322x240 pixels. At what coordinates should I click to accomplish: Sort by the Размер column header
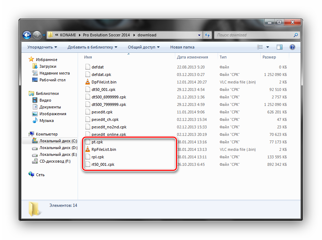point(269,57)
